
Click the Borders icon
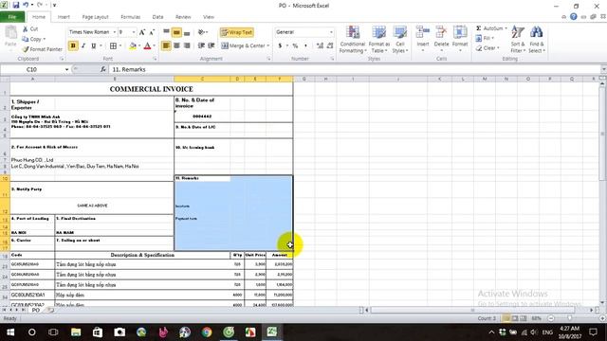(113, 46)
